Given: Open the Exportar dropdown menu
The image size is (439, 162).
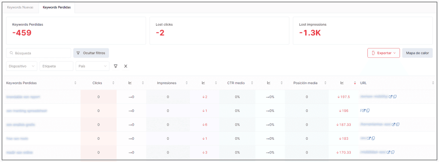Looking at the screenshot, I should point(384,53).
